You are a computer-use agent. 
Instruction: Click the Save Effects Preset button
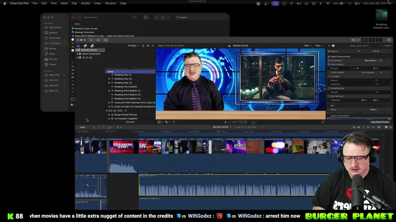pos(380,122)
